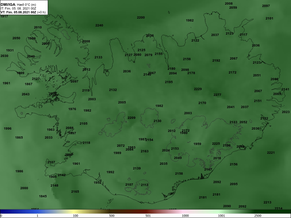Click the 2125 value label
Viewport: 291px width, 218px height.
141,50
